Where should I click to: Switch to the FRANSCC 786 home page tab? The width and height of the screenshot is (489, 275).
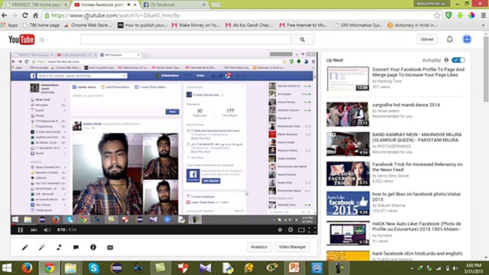click(36, 5)
